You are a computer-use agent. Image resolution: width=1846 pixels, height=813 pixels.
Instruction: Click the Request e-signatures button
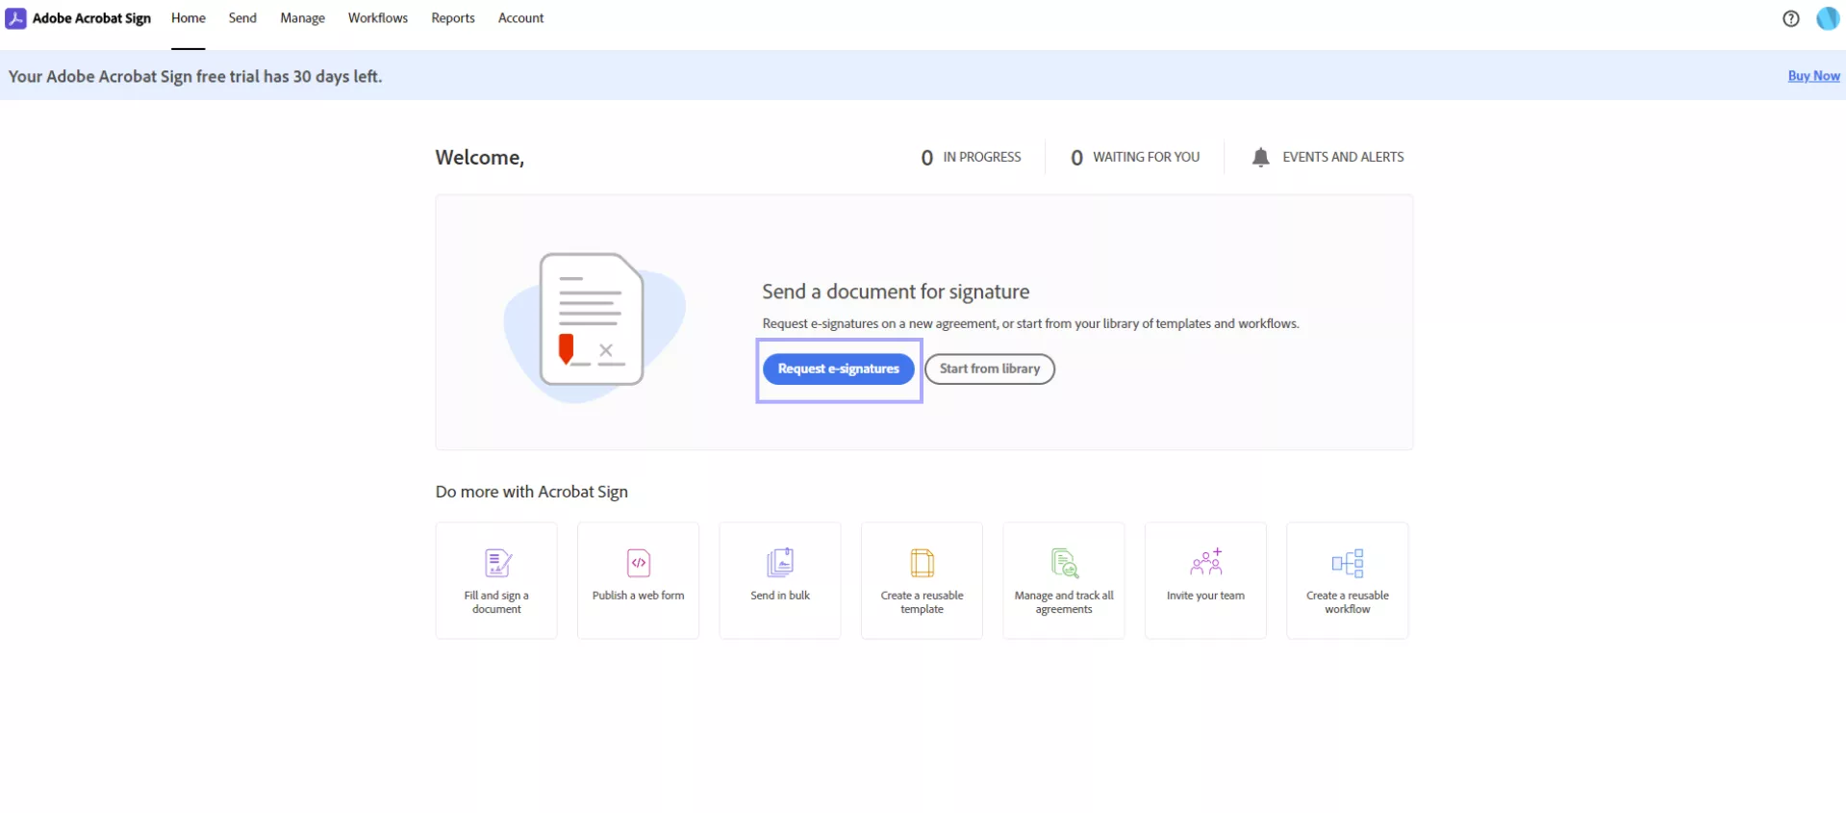[x=839, y=368]
